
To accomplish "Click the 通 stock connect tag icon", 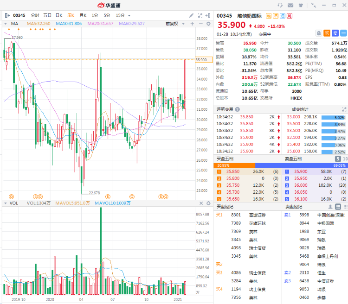I will point(282,16).
